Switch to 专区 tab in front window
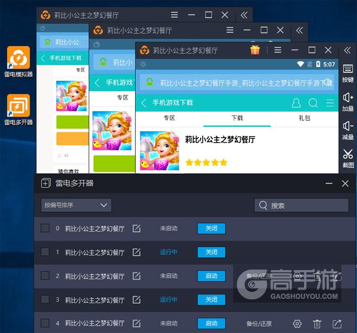This screenshot has height=333, width=357. (x=169, y=118)
